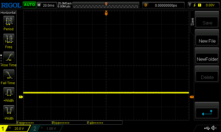Image resolution: width=221 pixels, height=132 pixels.
Task: Click the RIGOL logo
Action: click(x=11, y=5)
